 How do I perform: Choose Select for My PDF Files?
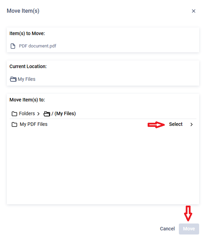pos(175,124)
